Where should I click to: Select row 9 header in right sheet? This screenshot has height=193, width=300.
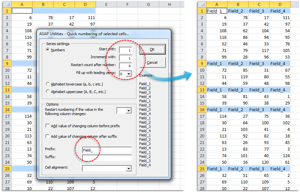202,63
